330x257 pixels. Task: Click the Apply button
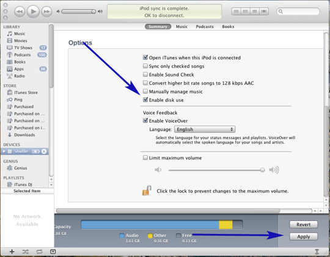[x=303, y=237]
